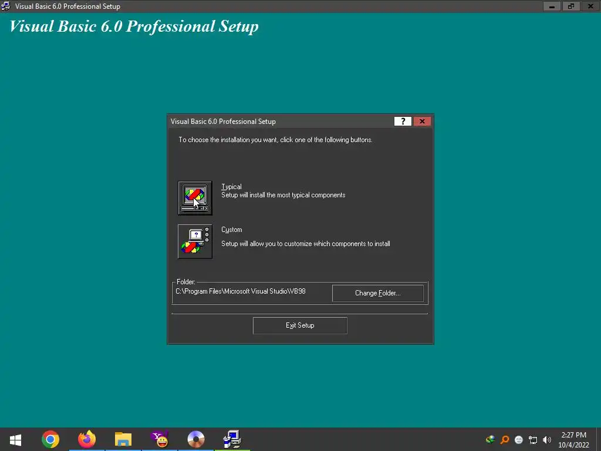Choose the Custom installation icon button

(x=195, y=241)
